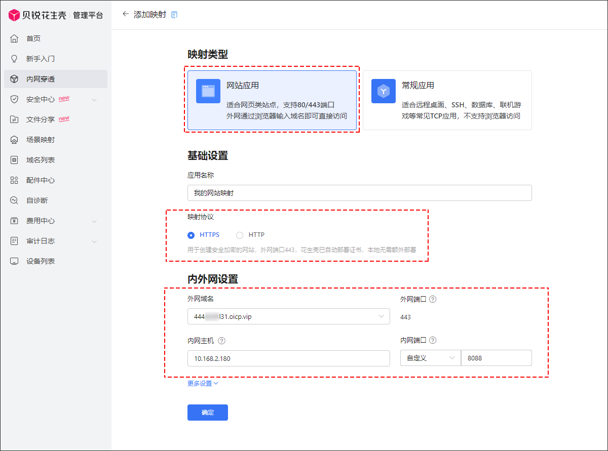Image resolution: width=608 pixels, height=451 pixels.
Task: Open 域名列表 in the sidebar
Action: point(41,160)
